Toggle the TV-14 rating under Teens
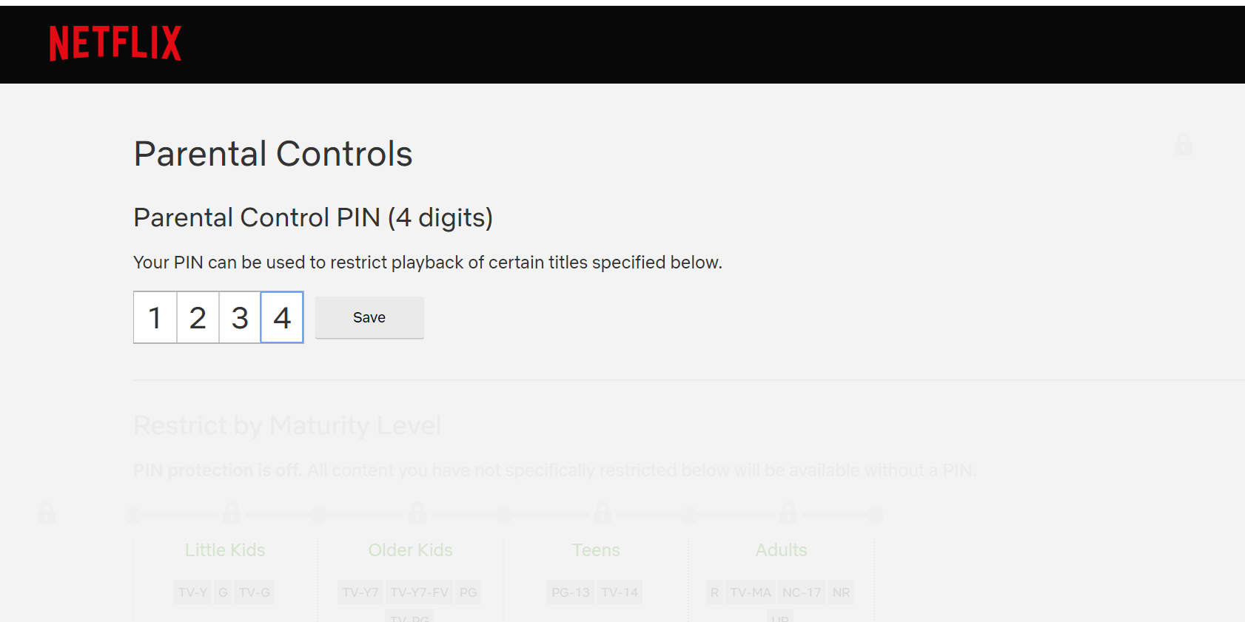 click(x=619, y=592)
